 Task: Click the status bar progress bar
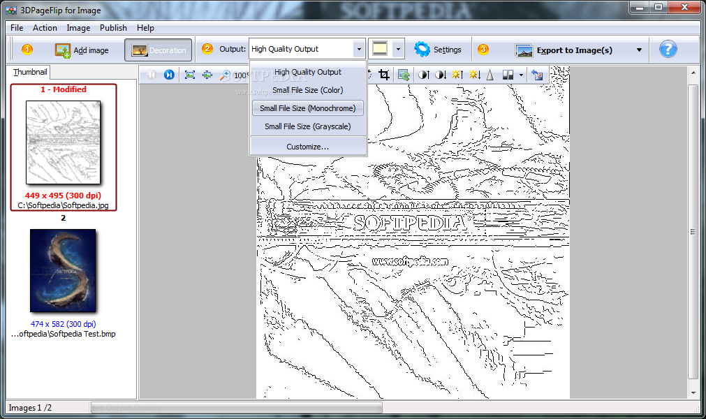[x=237, y=408]
